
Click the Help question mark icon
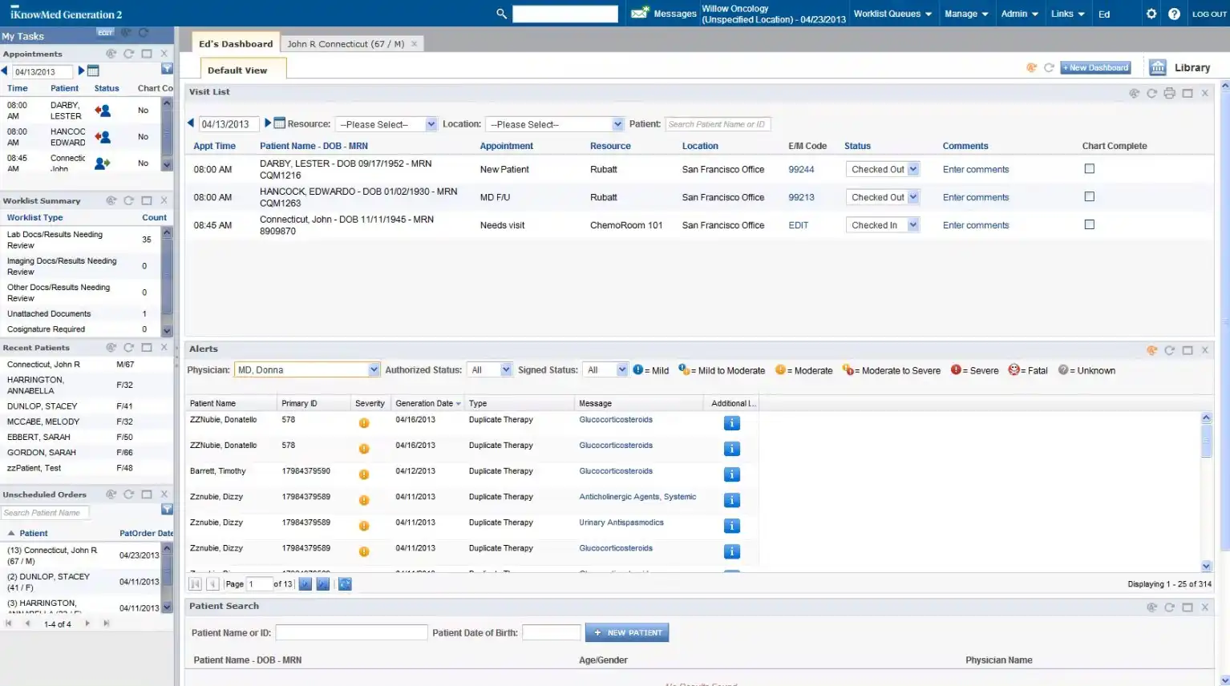click(x=1175, y=13)
